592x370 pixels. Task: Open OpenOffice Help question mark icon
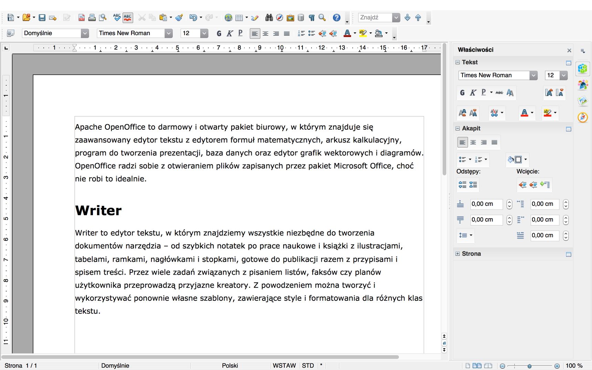click(337, 18)
